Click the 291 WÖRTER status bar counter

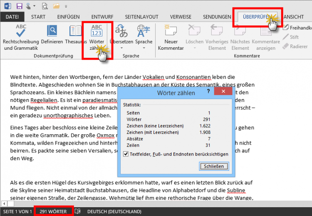point(54,211)
